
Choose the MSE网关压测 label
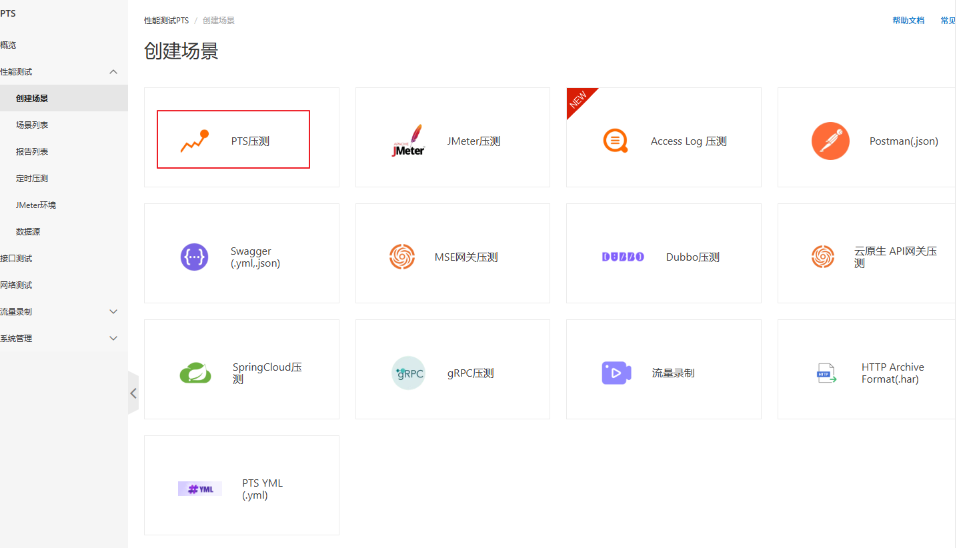point(466,257)
